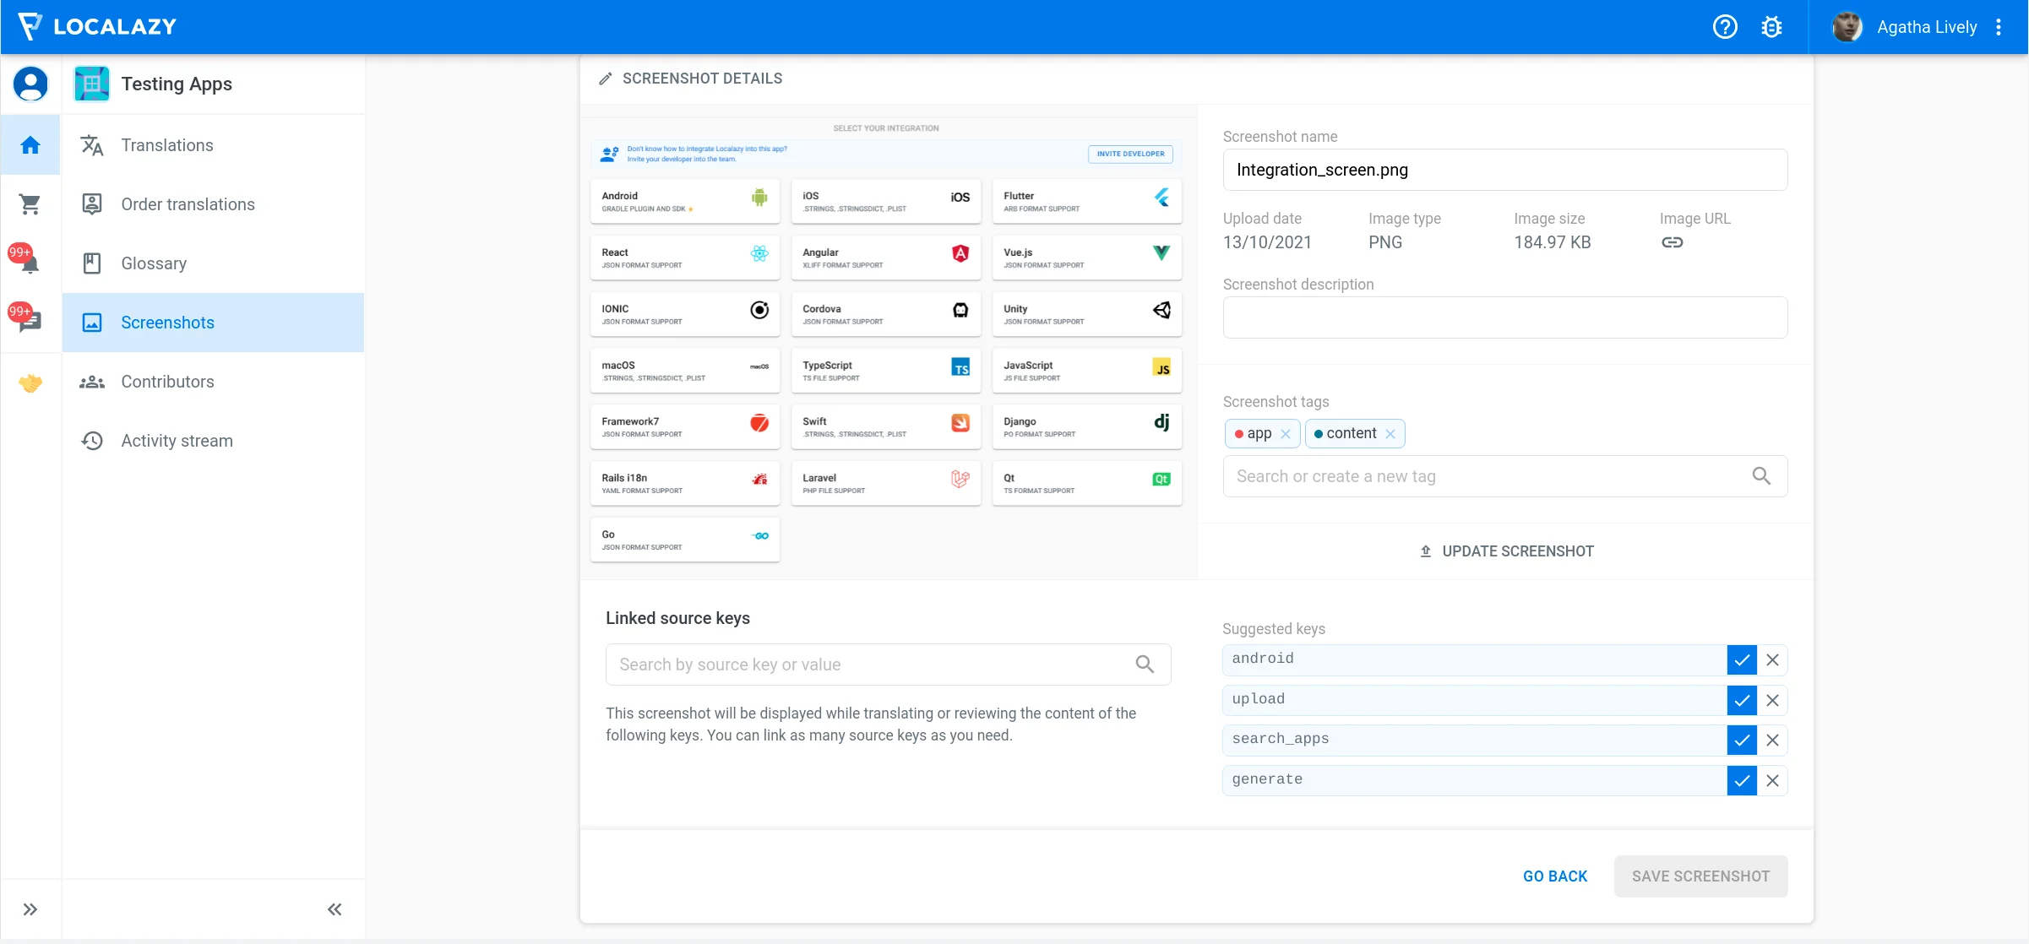Dismiss the generate suggested key
The height and width of the screenshot is (944, 2029).
coord(1772,780)
